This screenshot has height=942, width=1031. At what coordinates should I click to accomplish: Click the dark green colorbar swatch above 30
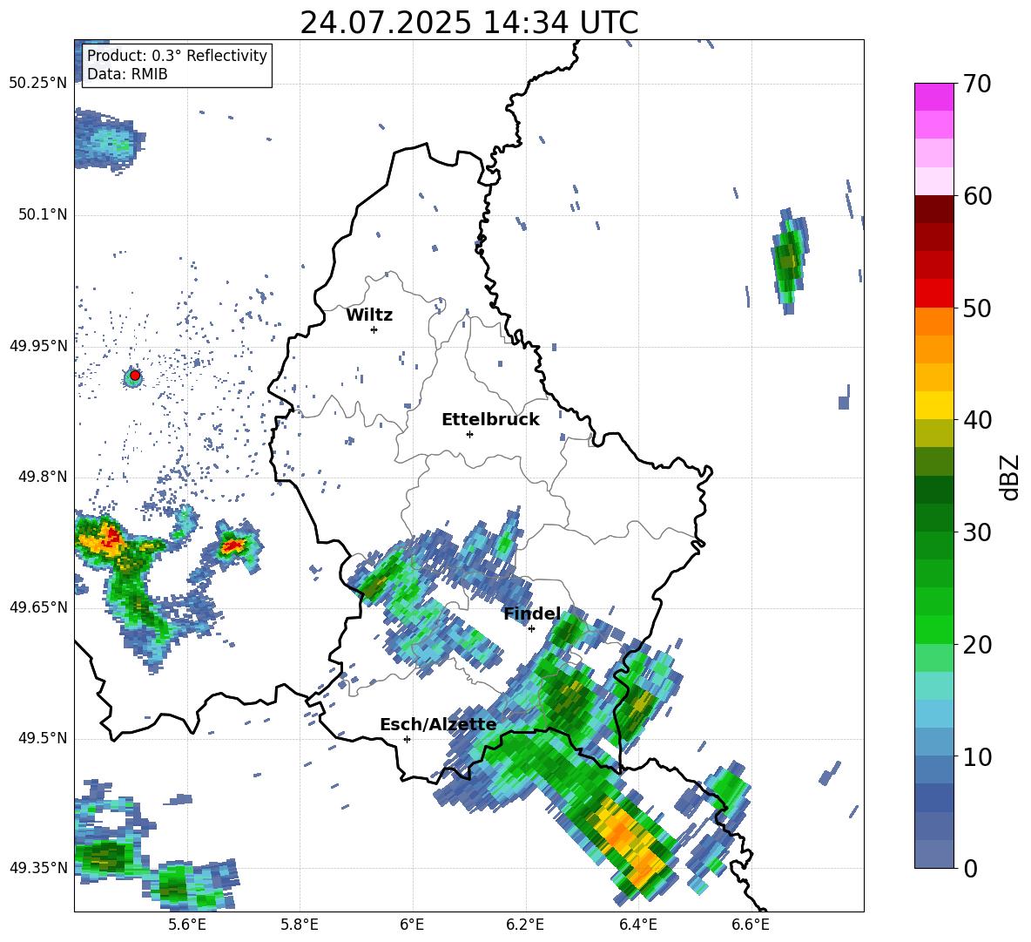coord(933,518)
